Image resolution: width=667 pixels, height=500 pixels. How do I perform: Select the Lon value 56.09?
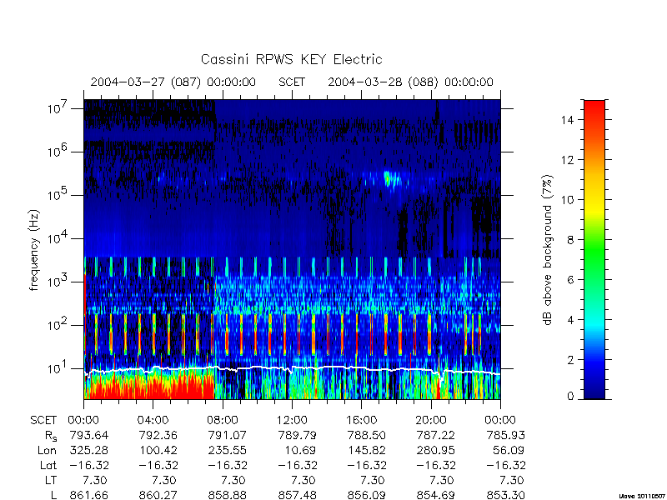click(x=509, y=450)
